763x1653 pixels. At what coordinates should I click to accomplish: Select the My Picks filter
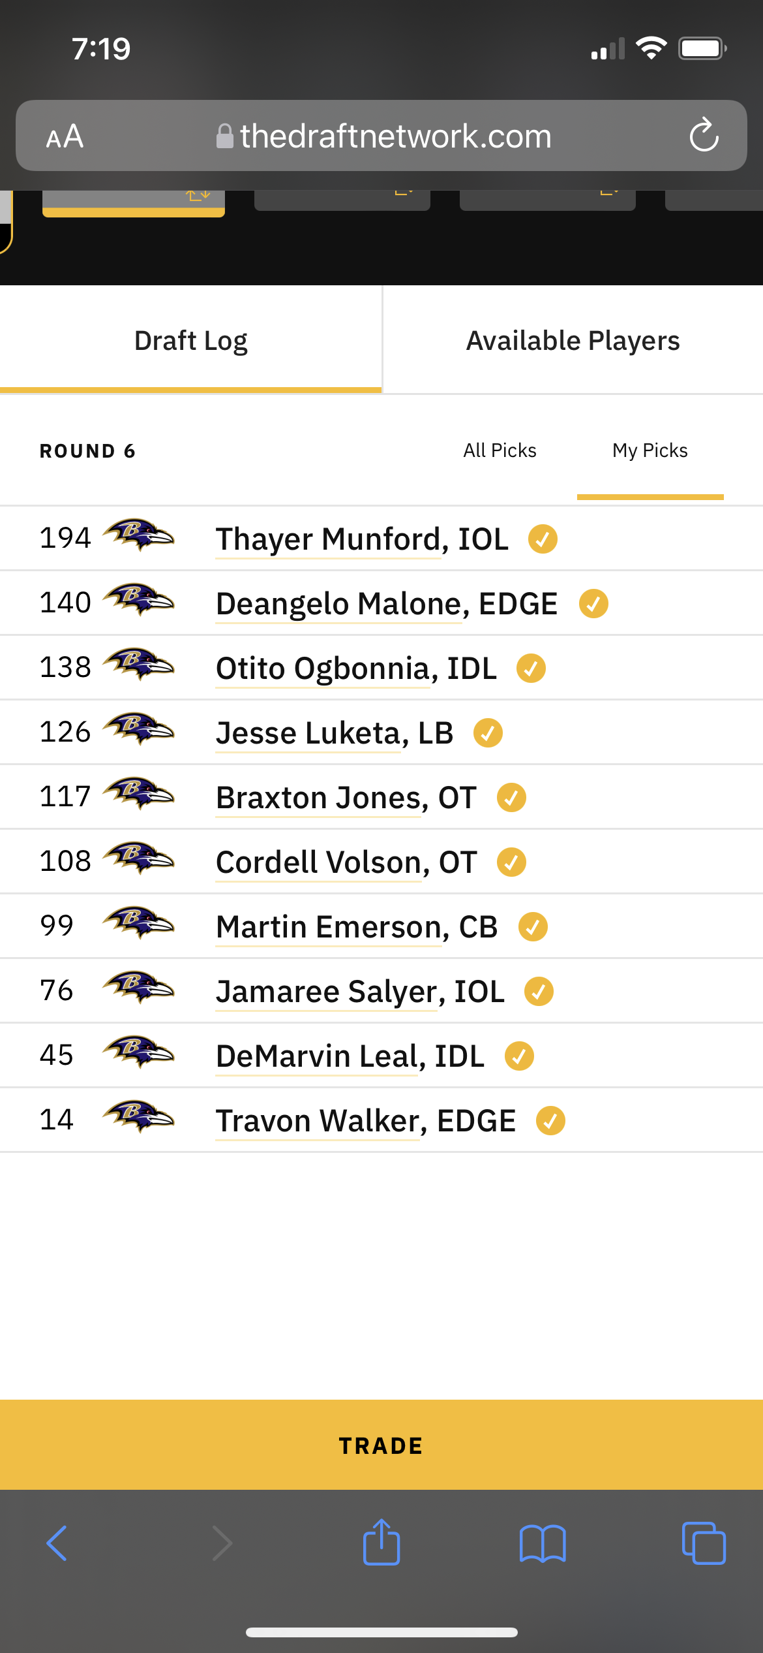tap(650, 450)
